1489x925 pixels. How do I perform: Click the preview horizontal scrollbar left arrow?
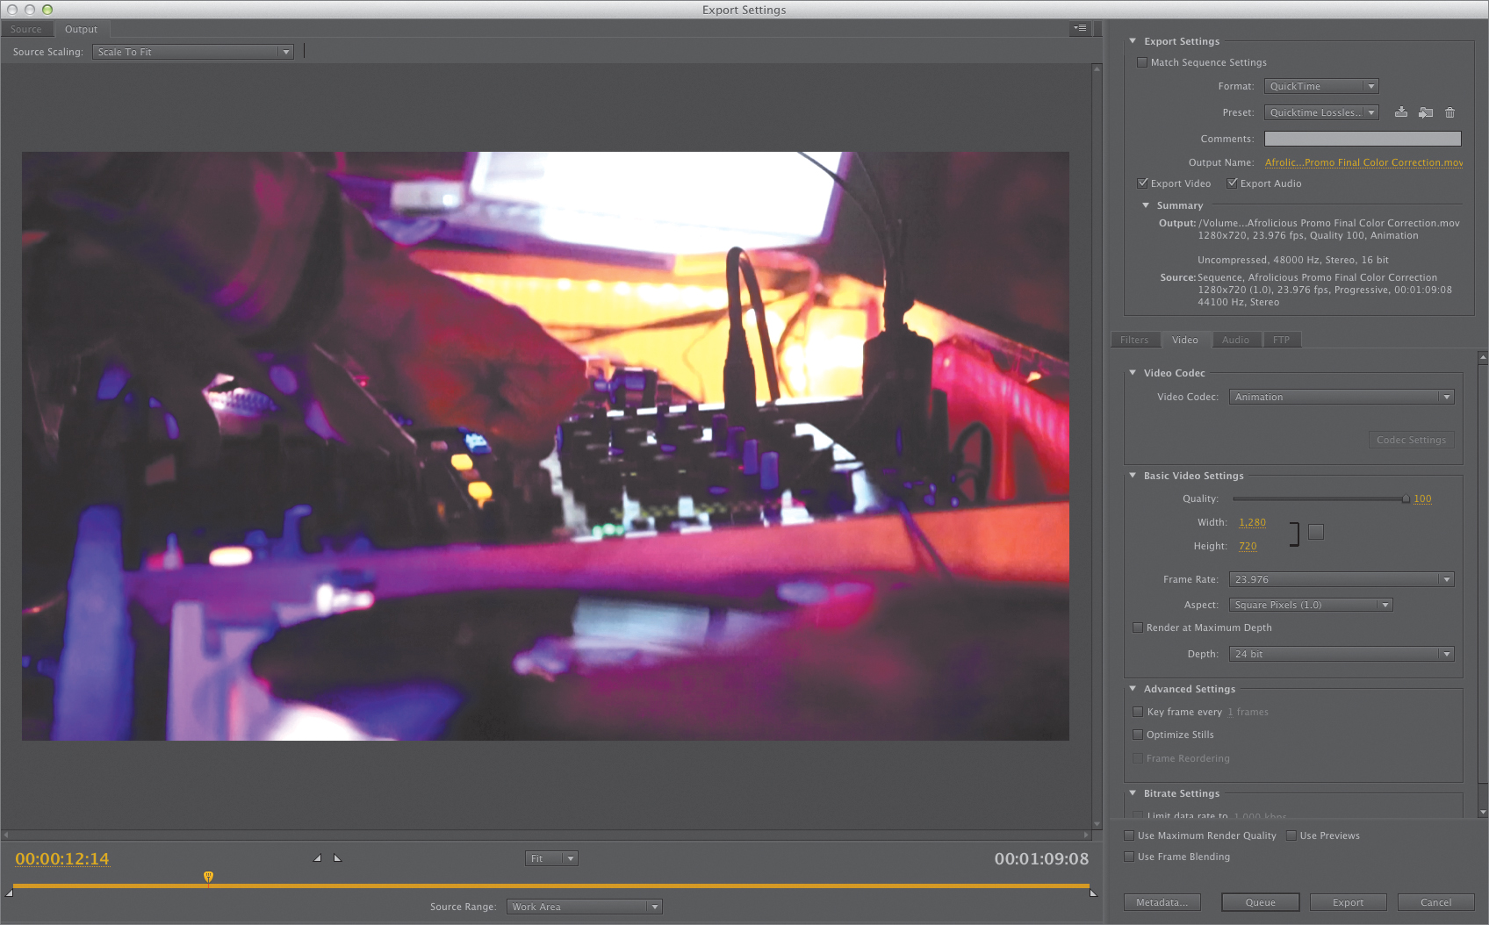click(x=6, y=835)
